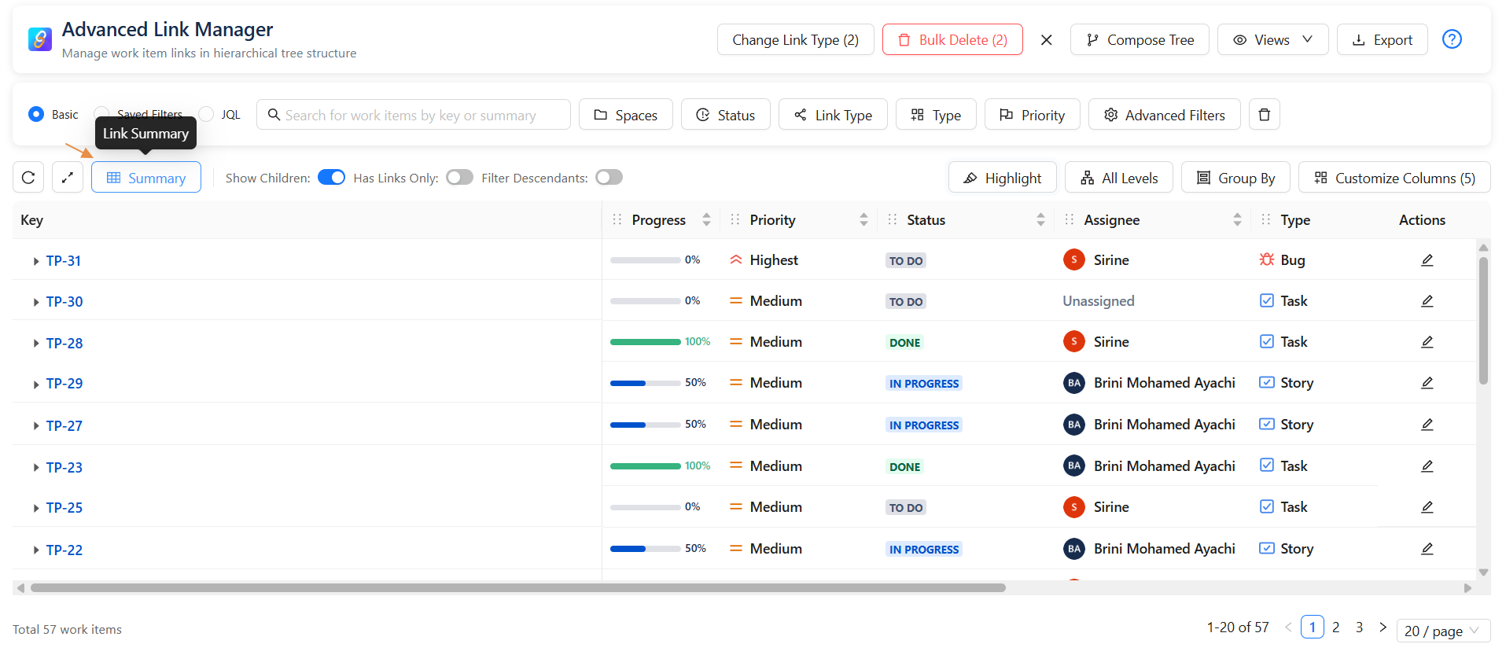Click the horizontal scrollbar under the table
This screenshot has height=655, width=1506.
tap(517, 587)
